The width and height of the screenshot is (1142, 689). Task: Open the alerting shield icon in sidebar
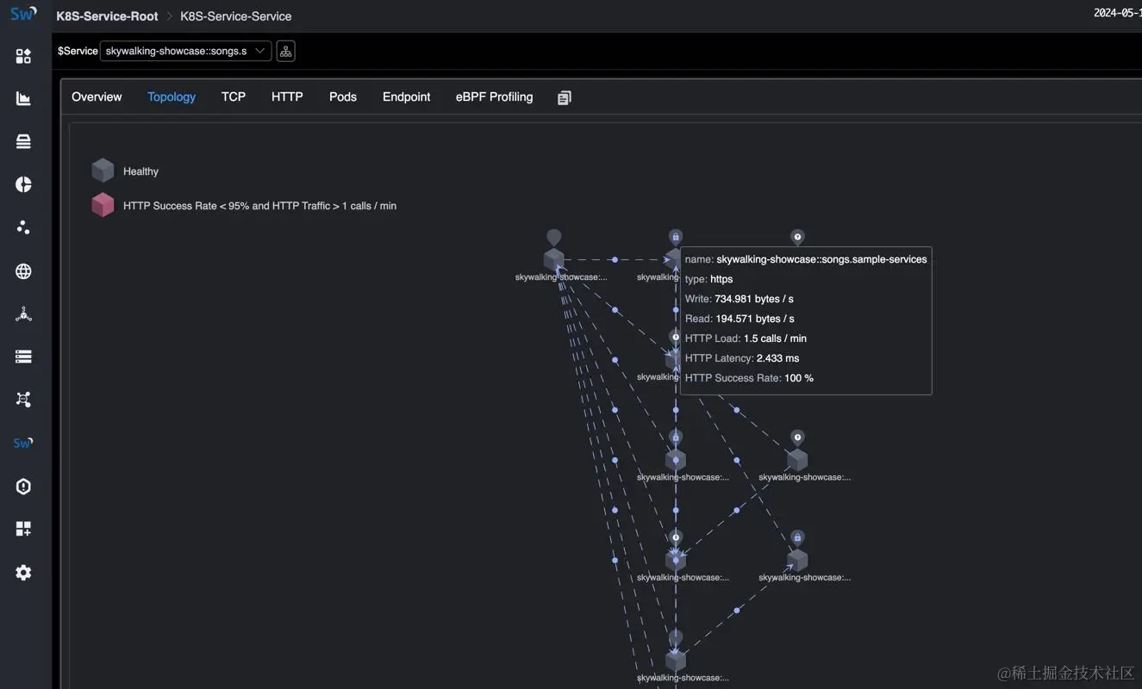point(23,486)
